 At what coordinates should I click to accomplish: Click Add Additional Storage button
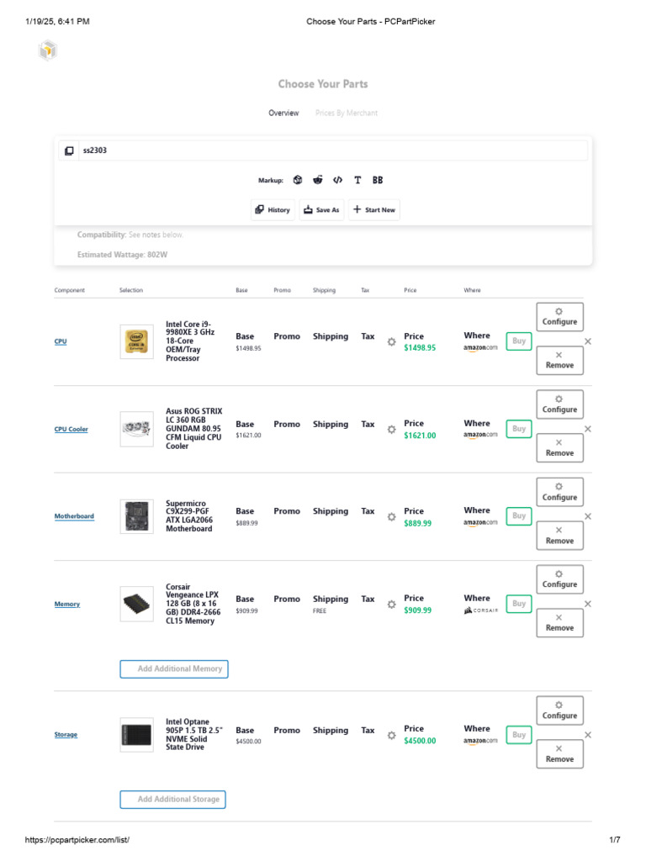point(173,800)
